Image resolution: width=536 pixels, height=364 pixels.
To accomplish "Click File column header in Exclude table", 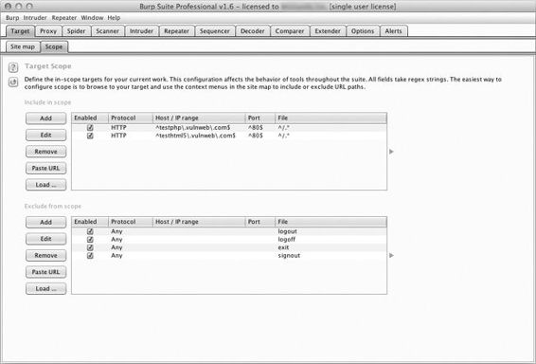I will 331,222.
